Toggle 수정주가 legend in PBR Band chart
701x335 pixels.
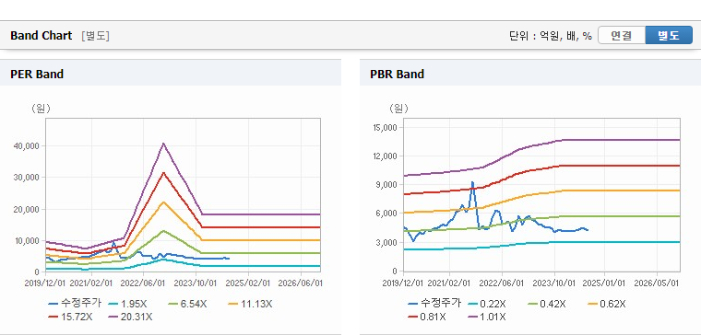click(434, 304)
